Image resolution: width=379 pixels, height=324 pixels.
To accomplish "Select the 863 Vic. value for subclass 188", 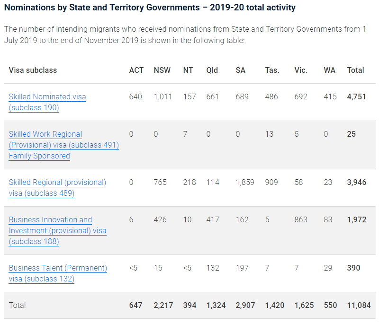I will (301, 219).
